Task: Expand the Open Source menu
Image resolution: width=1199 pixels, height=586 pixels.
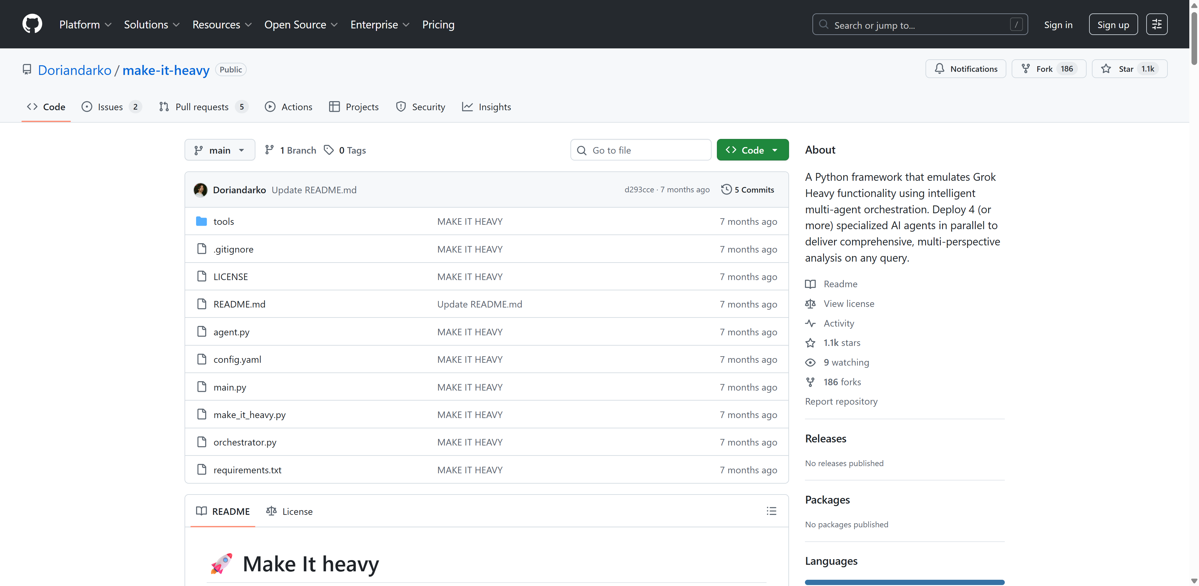Action: click(x=301, y=25)
